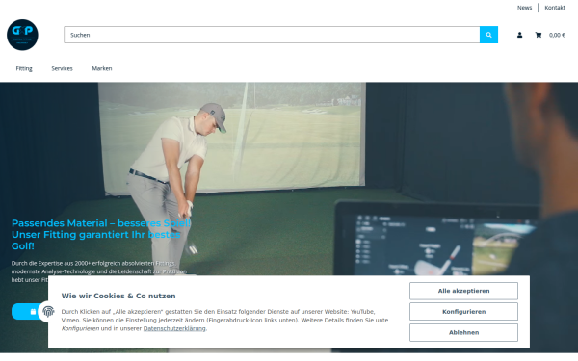Open the Marken menu

(102, 68)
